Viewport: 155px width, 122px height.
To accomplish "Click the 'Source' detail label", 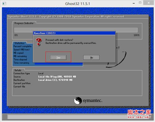I will click(x=17, y=77).
